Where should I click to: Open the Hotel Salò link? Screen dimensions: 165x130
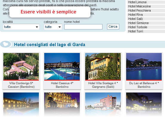[x=135, y=19]
